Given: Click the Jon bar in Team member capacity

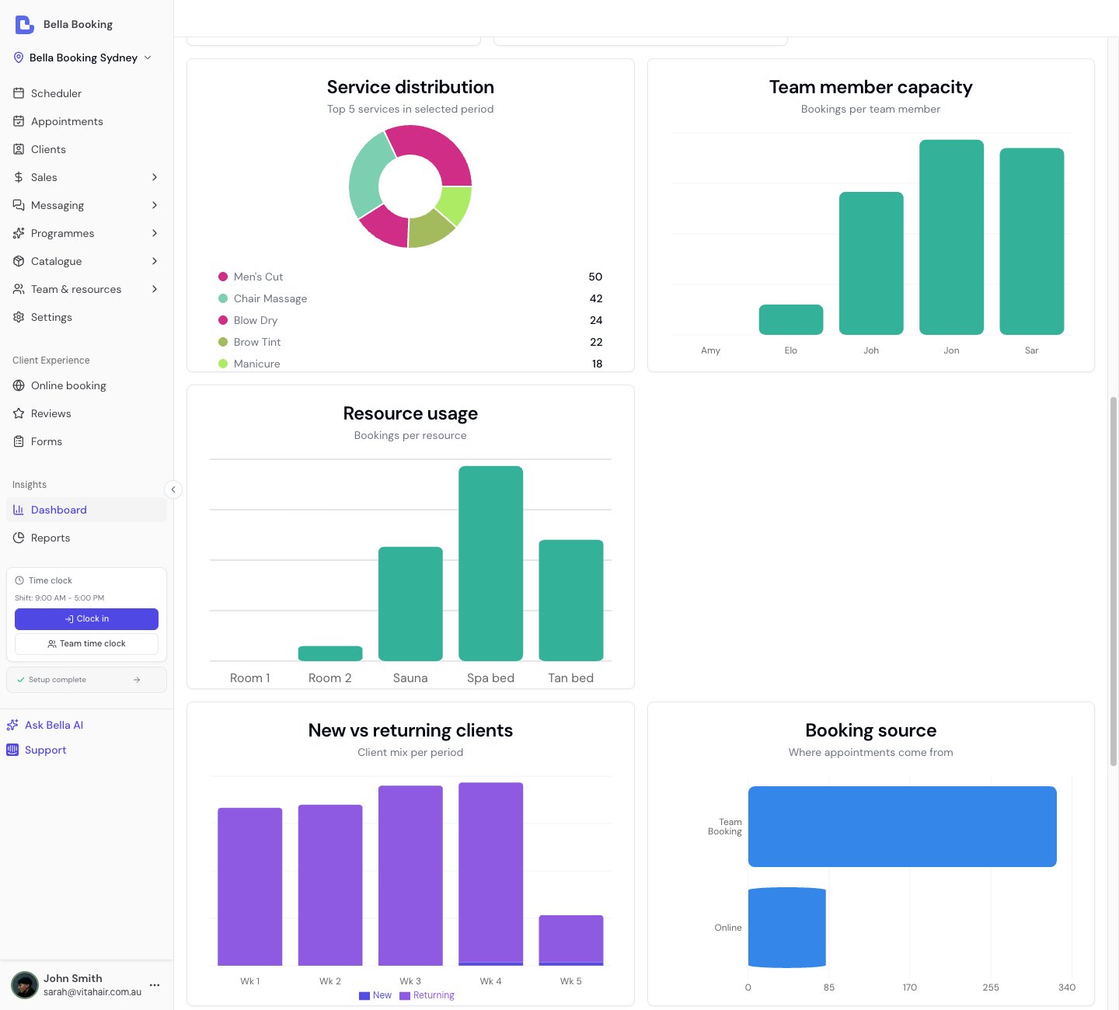Looking at the screenshot, I should pos(951,237).
